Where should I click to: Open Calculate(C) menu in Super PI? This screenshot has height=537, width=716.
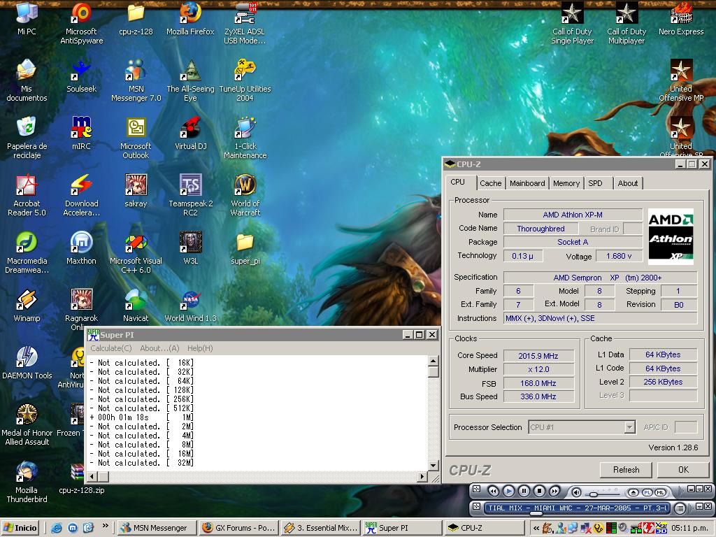pos(111,348)
